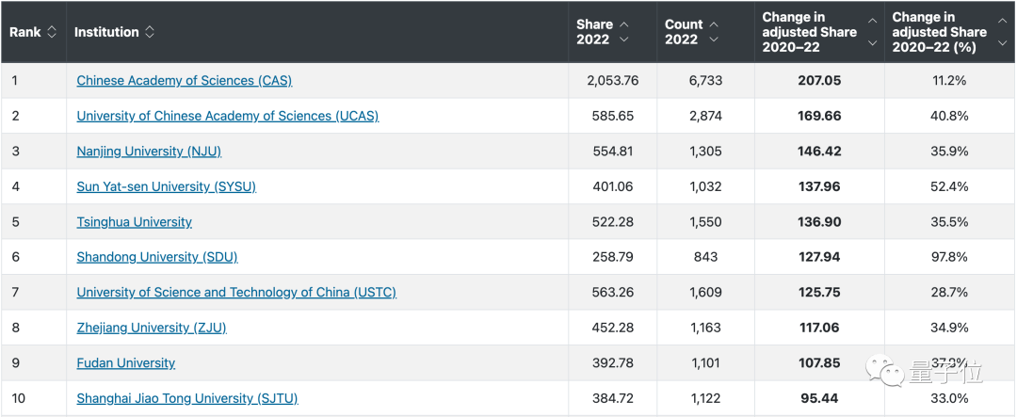Click count value 2,874
Screen dimensions: 1017x417
tap(705, 116)
